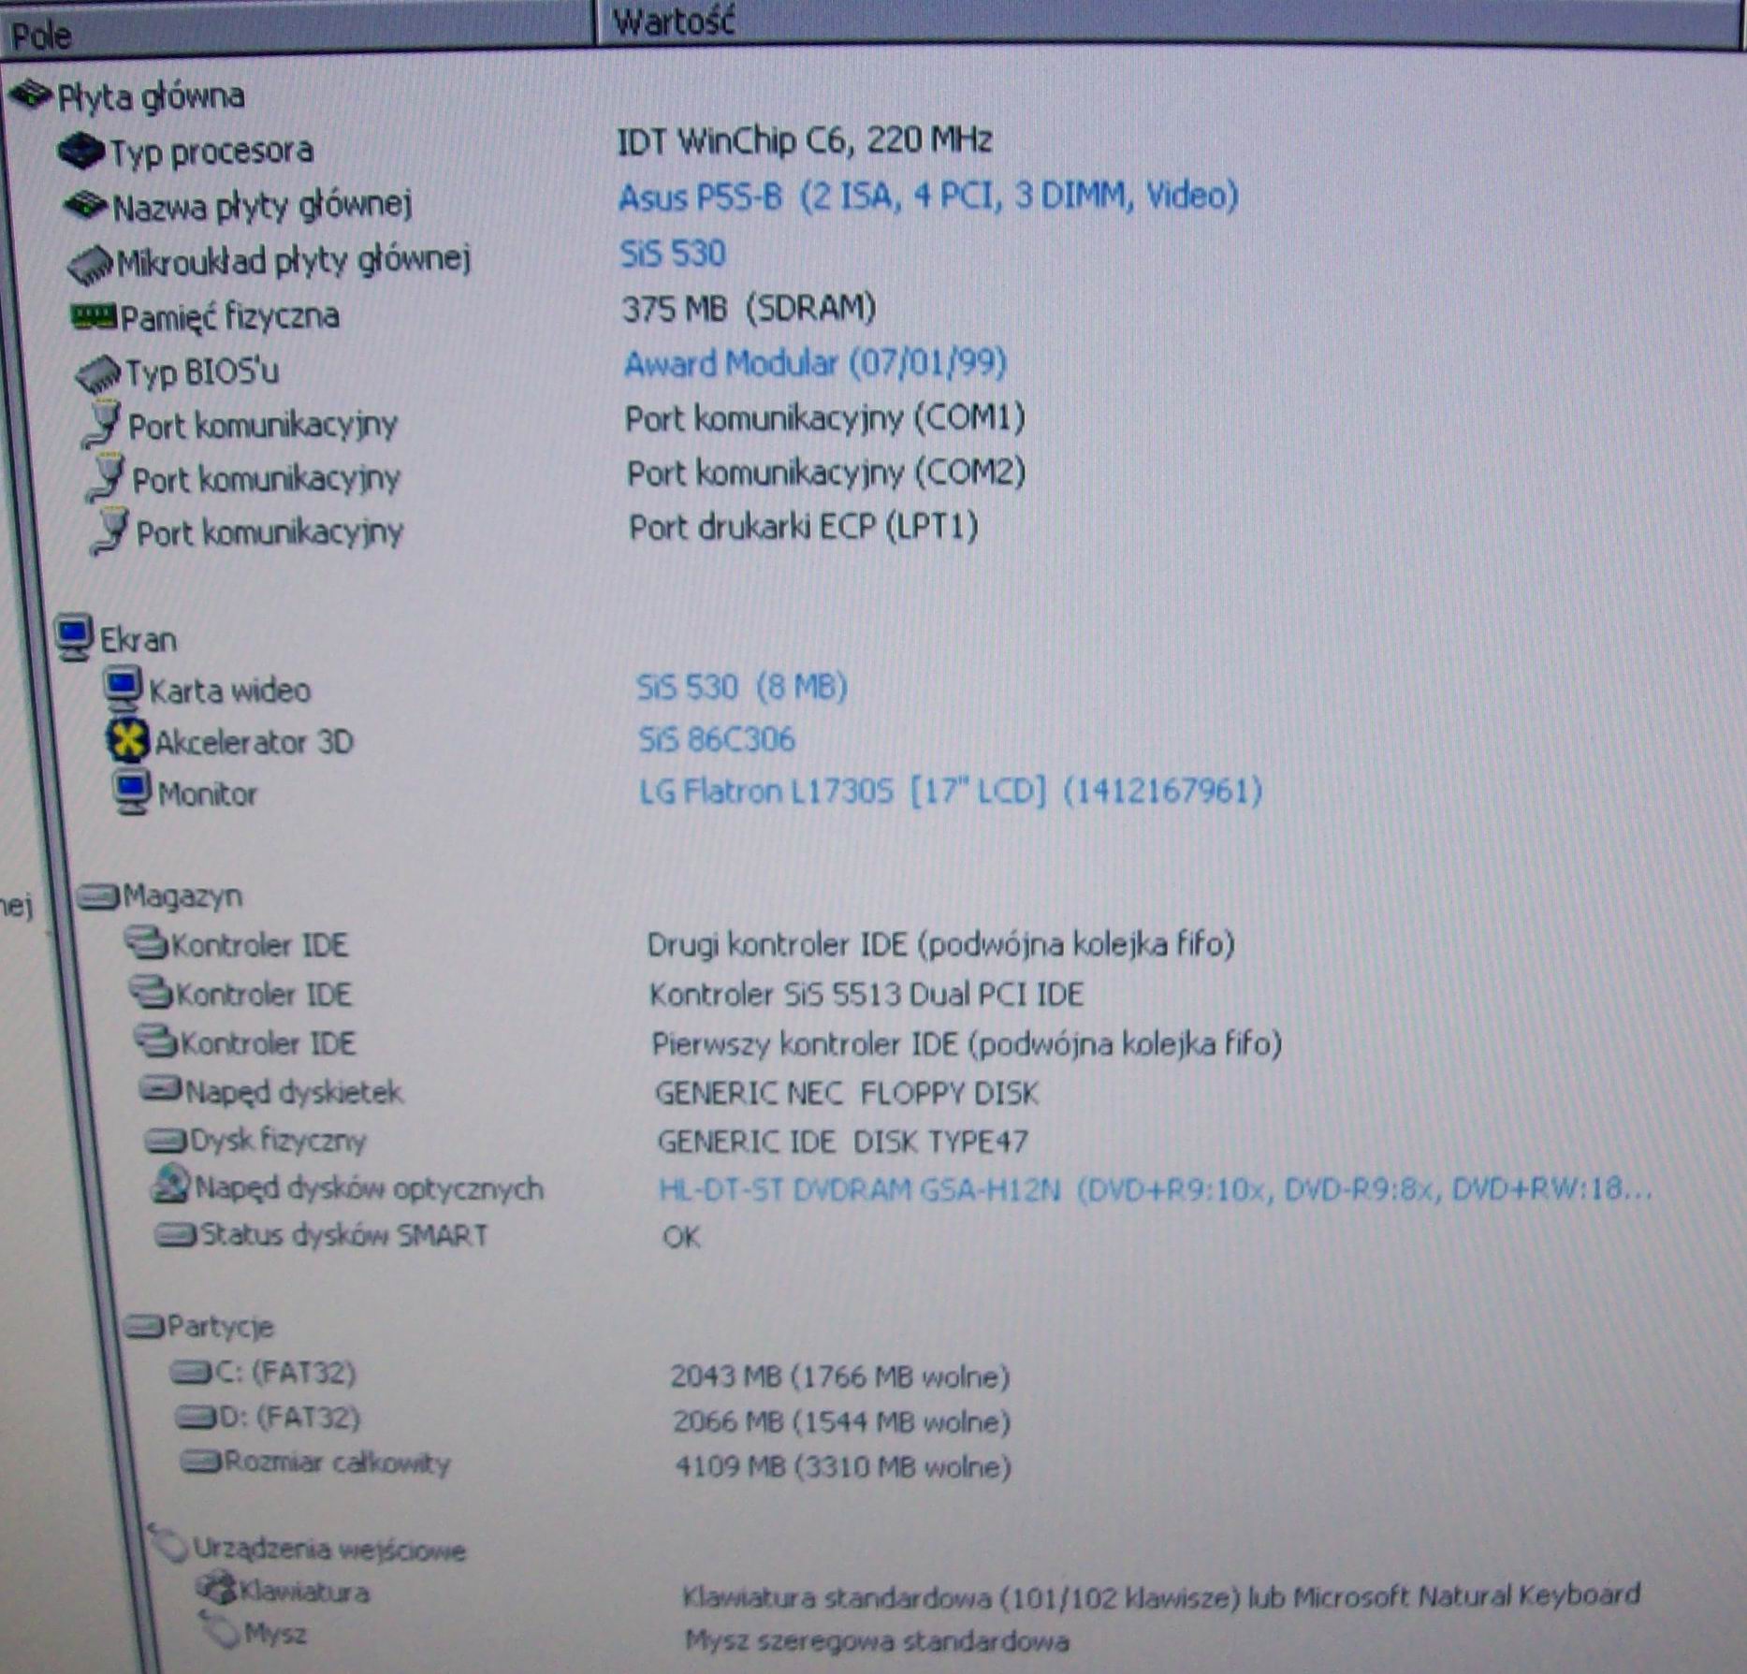Select the Port drukarki ECP (LPT1) value
The height and width of the screenshot is (1674, 1747).
pos(804,527)
